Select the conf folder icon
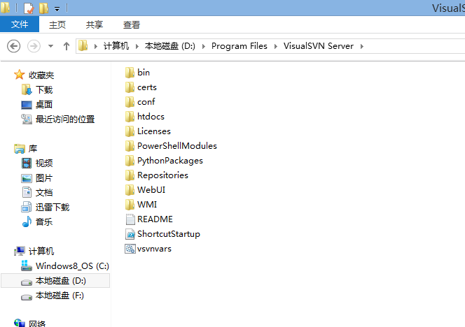 130,102
